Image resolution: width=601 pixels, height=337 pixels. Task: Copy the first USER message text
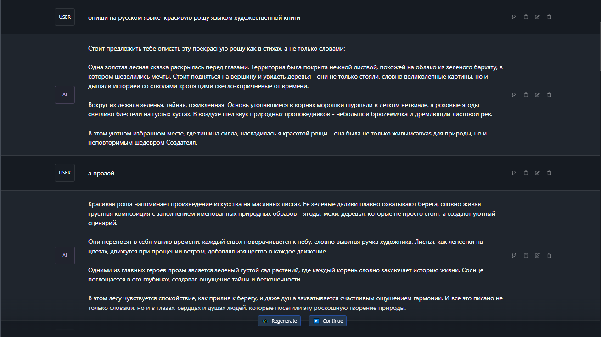(526, 17)
